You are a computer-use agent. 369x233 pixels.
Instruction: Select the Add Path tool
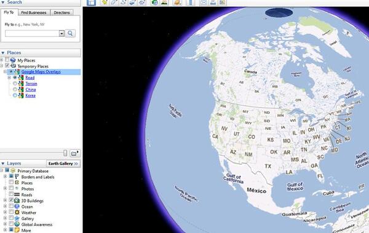123,2
